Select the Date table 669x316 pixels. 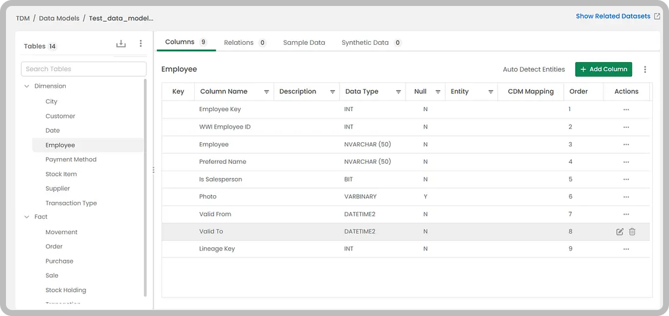(x=53, y=130)
